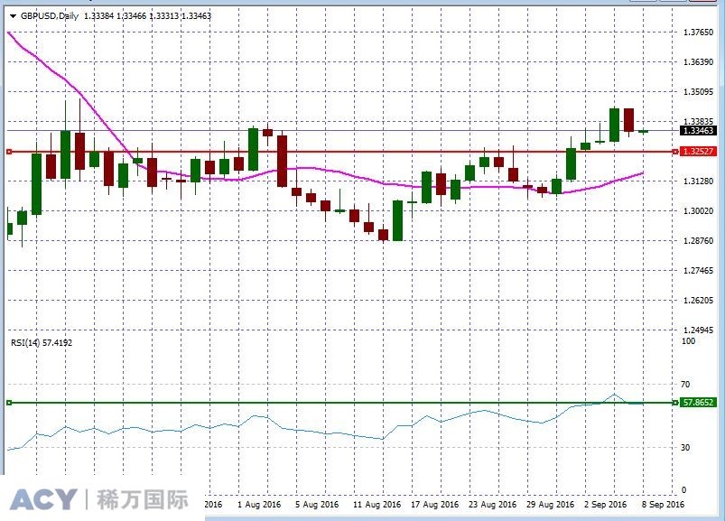This screenshot has height=521, width=725.
Task: Click the 1.30020 price axis value
Action: [698, 210]
